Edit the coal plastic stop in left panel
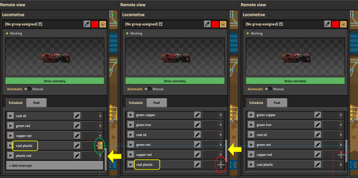Image resolution: width=358 pixels, height=178 pixels. click(x=77, y=146)
